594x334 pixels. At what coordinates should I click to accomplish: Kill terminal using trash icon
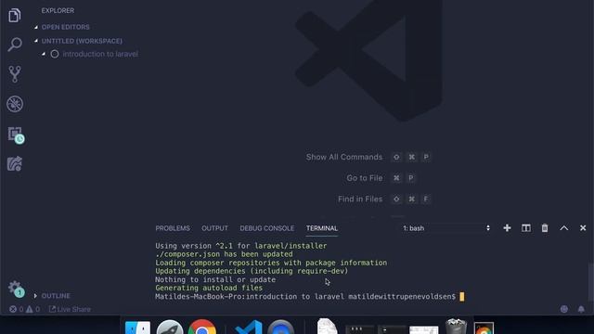tap(545, 228)
